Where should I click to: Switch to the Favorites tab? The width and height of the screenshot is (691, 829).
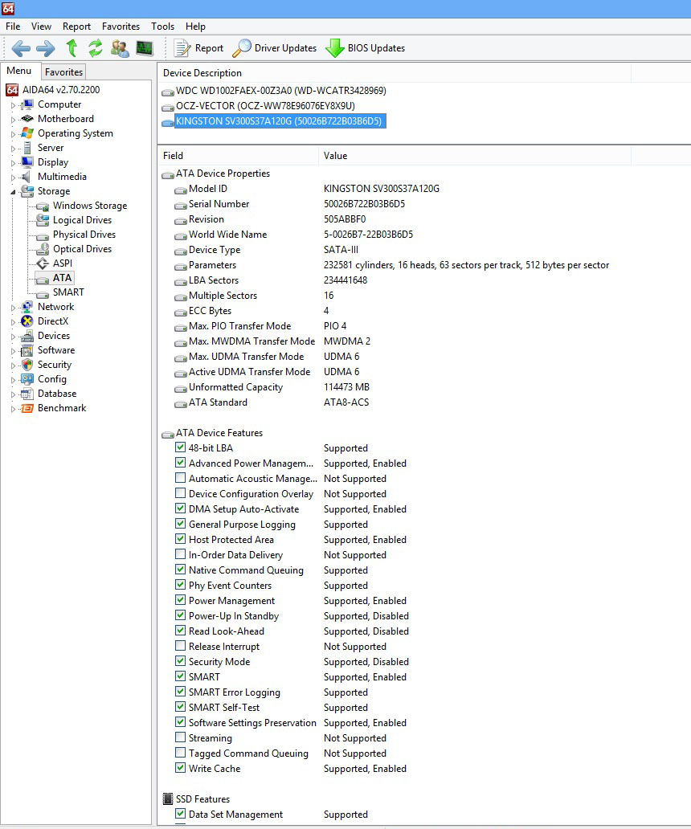pos(63,72)
